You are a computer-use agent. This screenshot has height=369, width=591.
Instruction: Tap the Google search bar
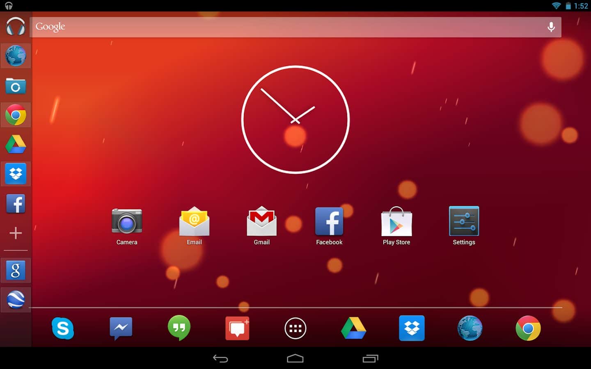[x=287, y=27]
